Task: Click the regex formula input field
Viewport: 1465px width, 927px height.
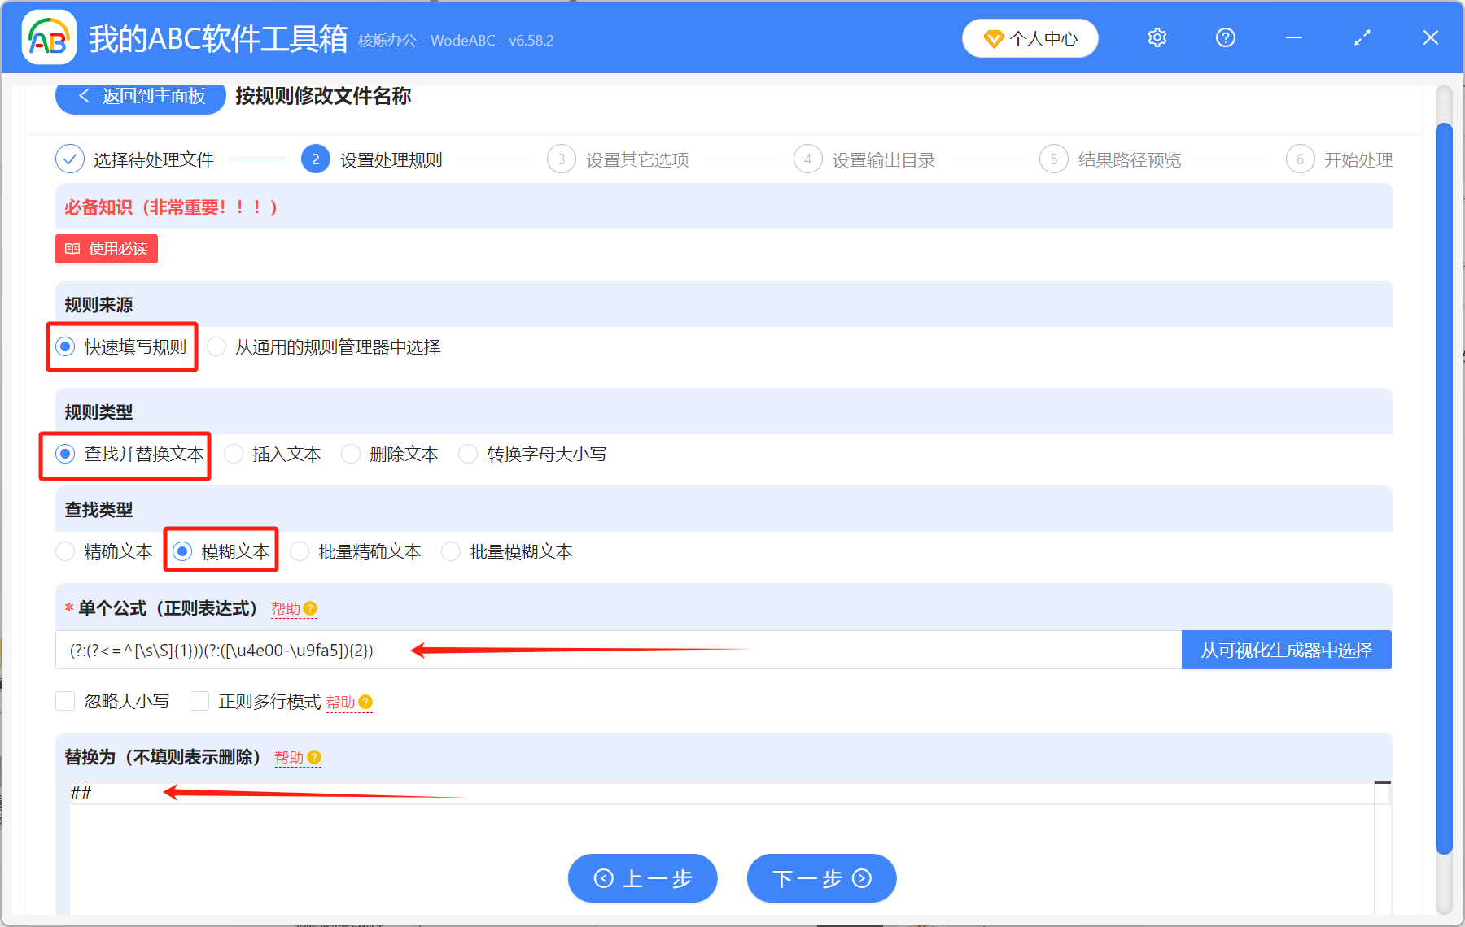Action: point(570,651)
